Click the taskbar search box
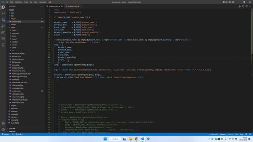 pos(115,139)
